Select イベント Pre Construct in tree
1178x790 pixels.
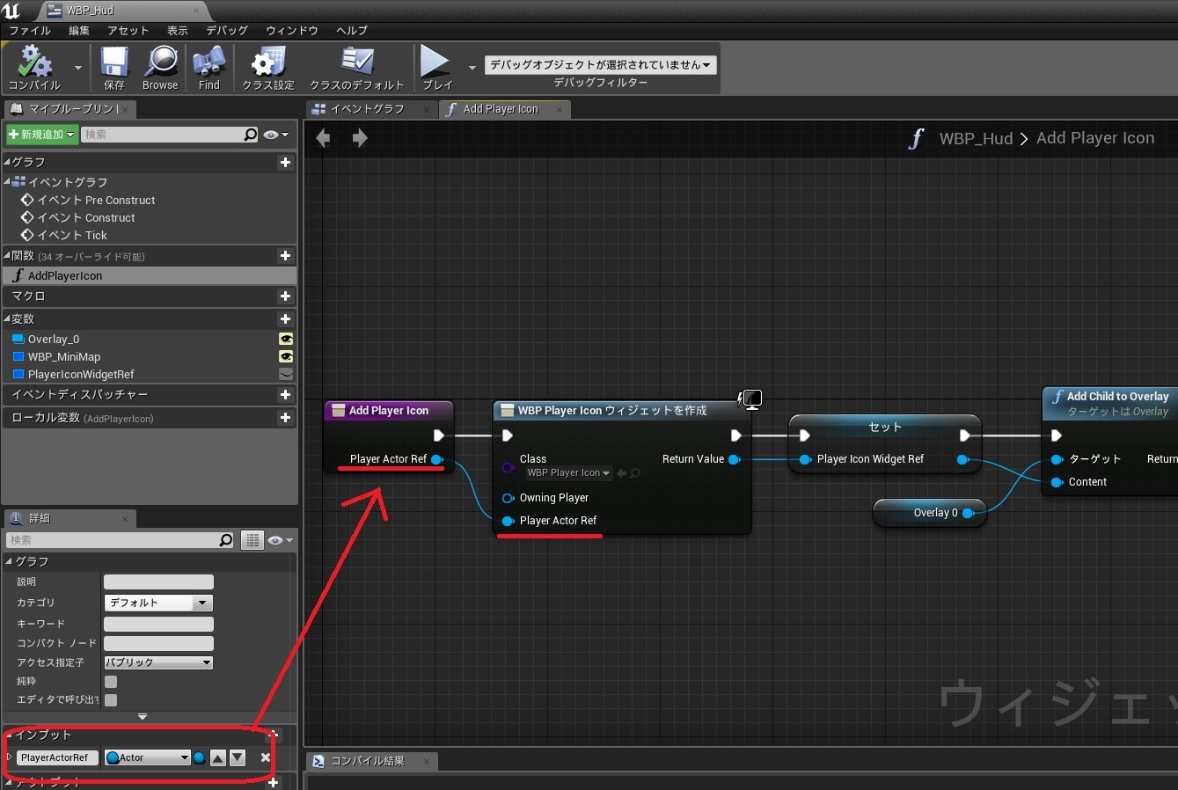[96, 201]
